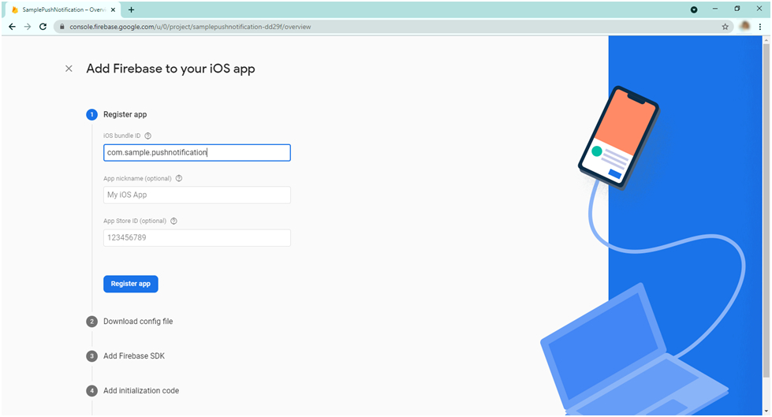This screenshot has width=772, height=417.
Task: Click the page vertical scrollbar
Action: click(766, 212)
